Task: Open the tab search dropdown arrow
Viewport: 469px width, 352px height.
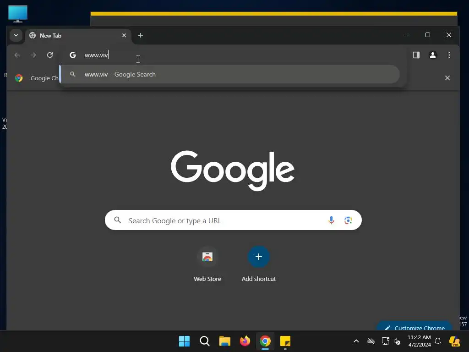Action: [16, 35]
